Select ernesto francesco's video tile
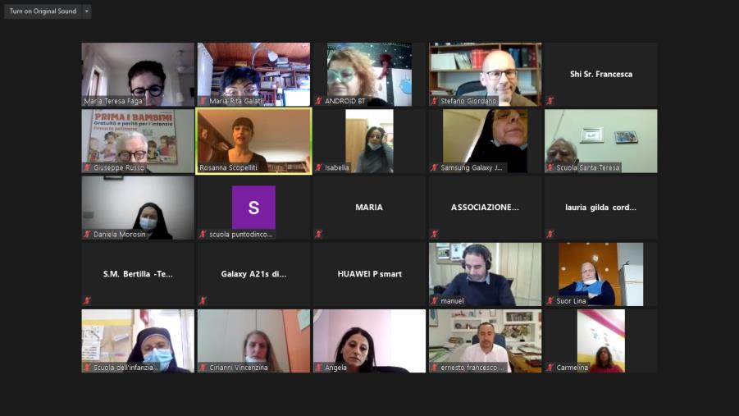This screenshot has height=416, width=739. pos(485,341)
